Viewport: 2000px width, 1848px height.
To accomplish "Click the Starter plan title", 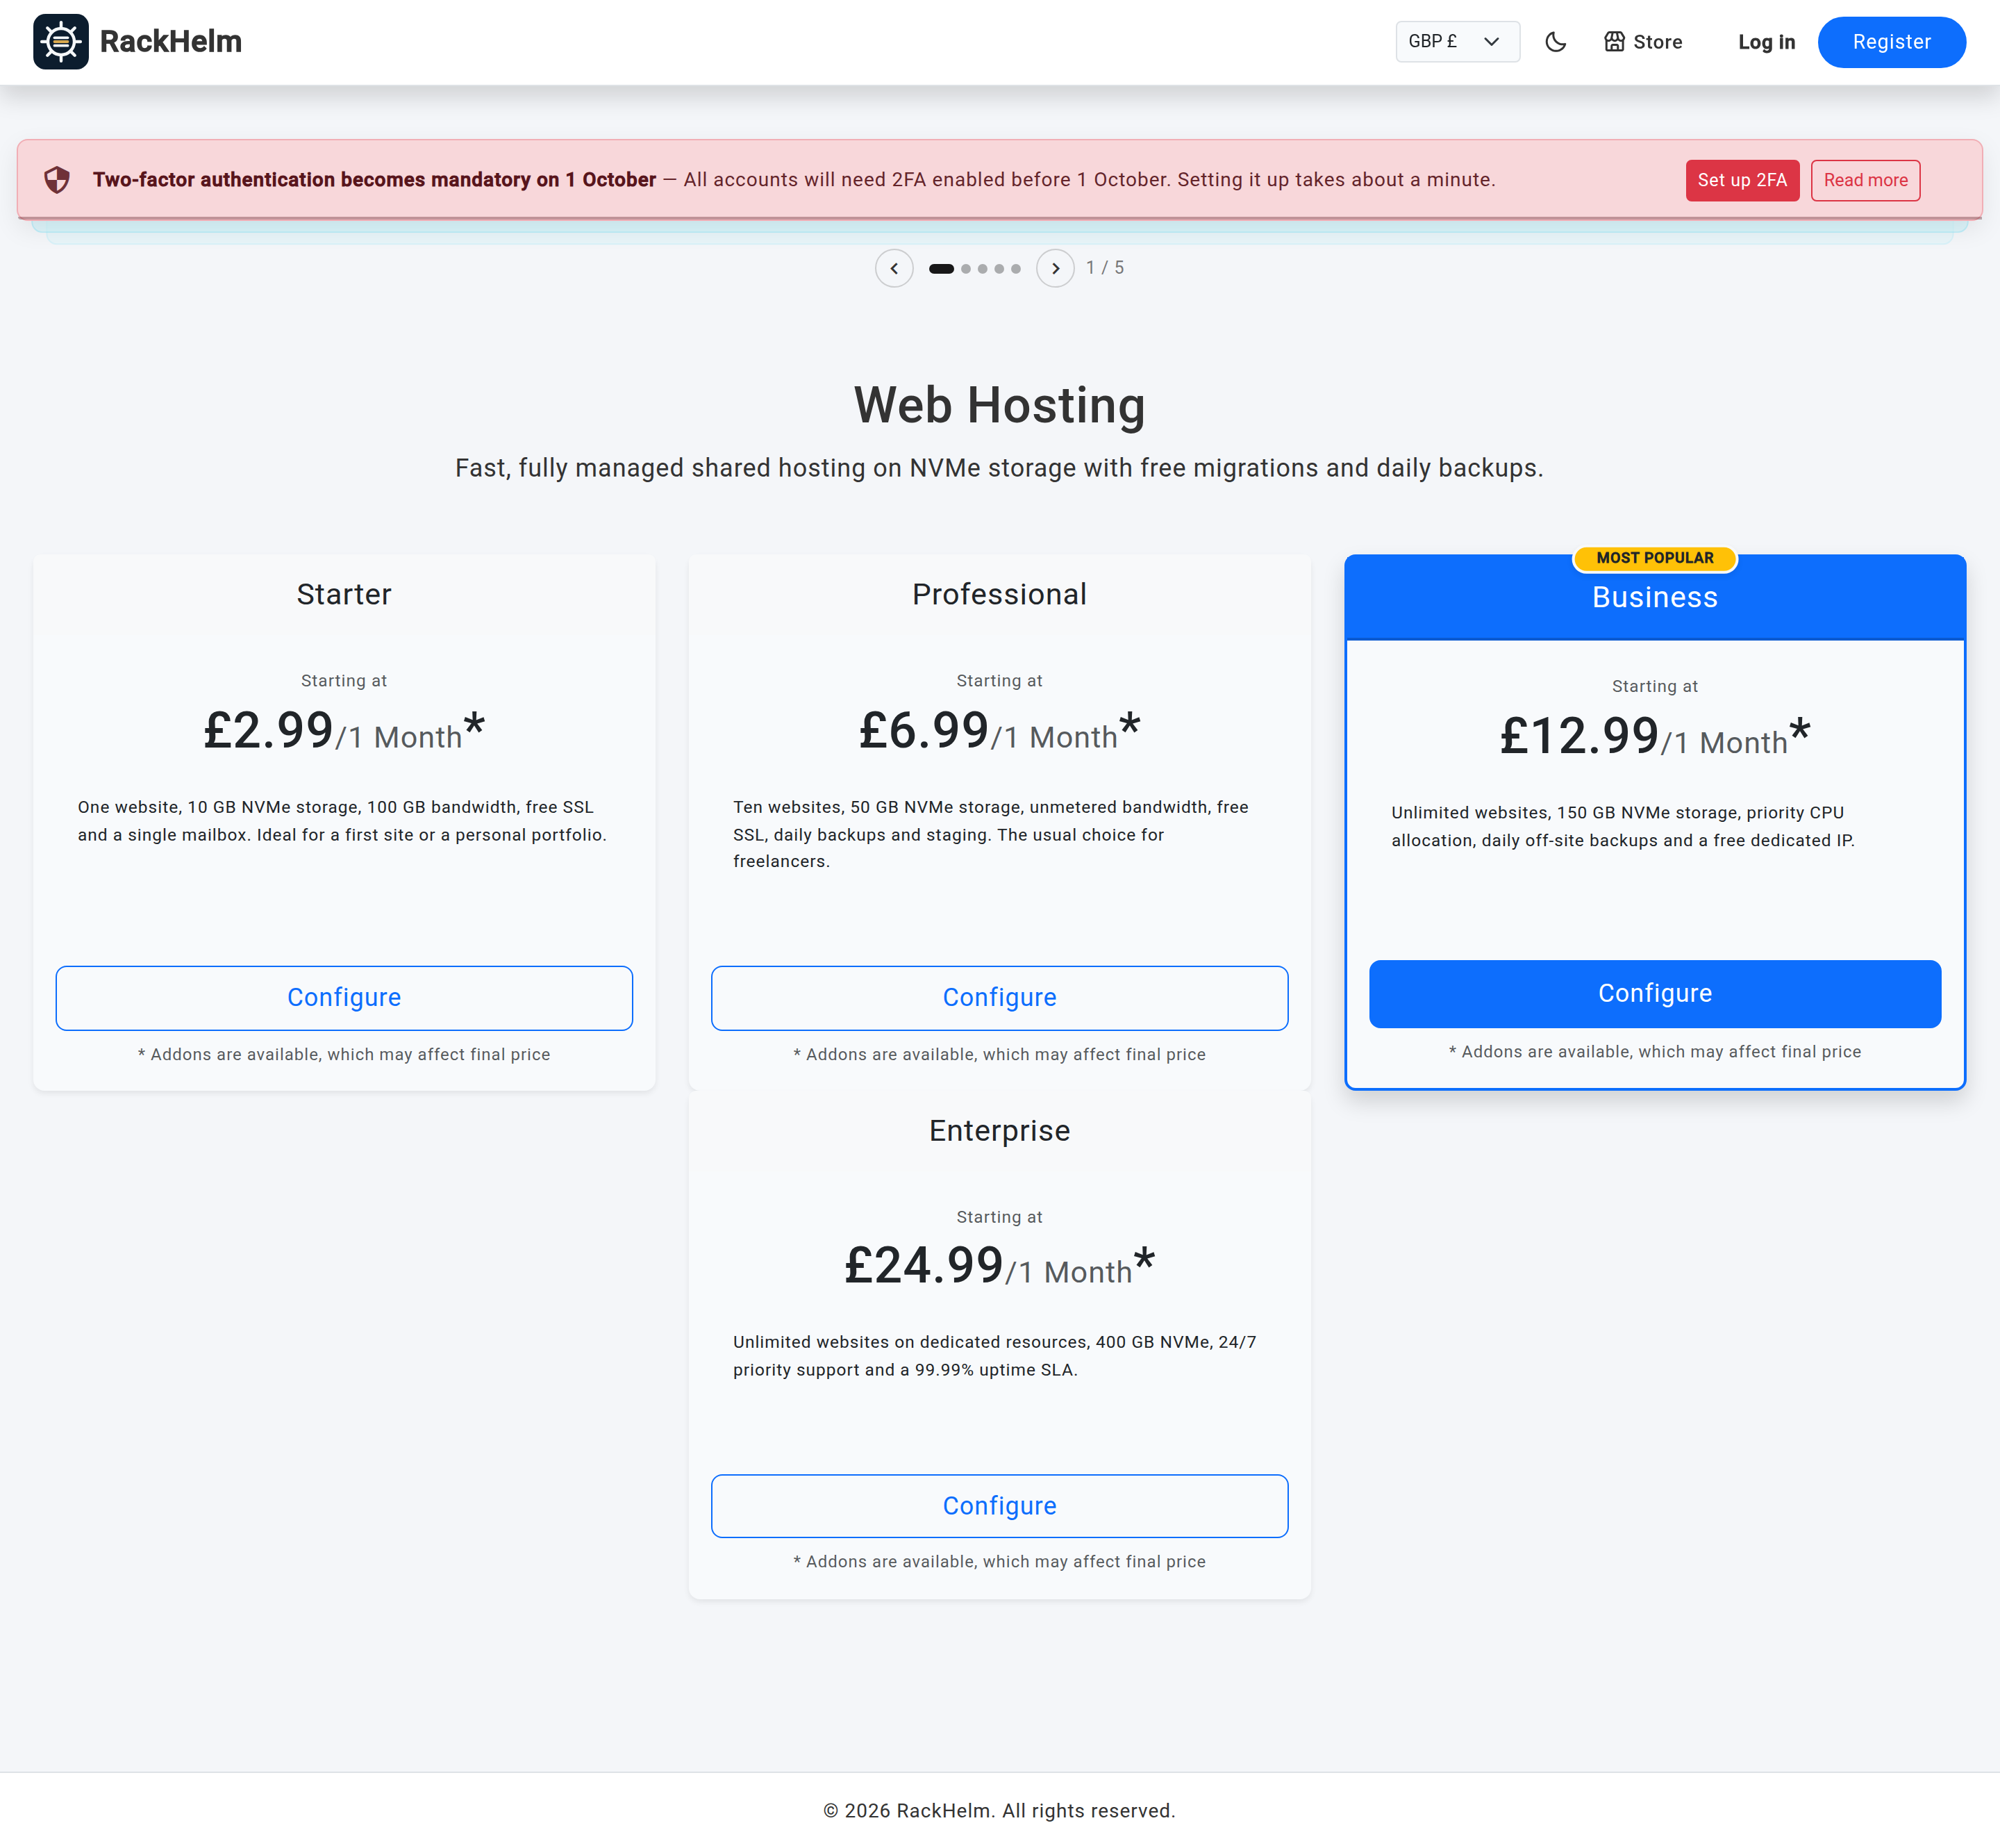I will pyautogui.click(x=344, y=594).
